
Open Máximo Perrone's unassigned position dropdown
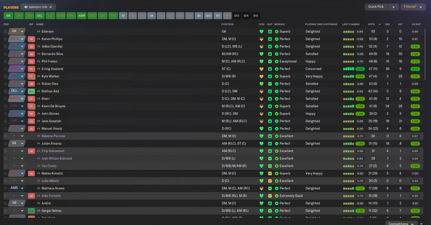click(x=17, y=136)
